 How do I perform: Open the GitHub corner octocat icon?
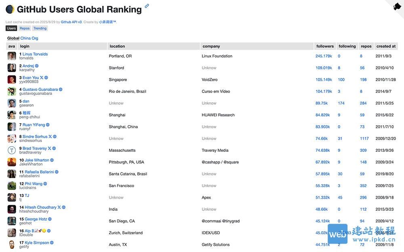click(x=397, y=6)
